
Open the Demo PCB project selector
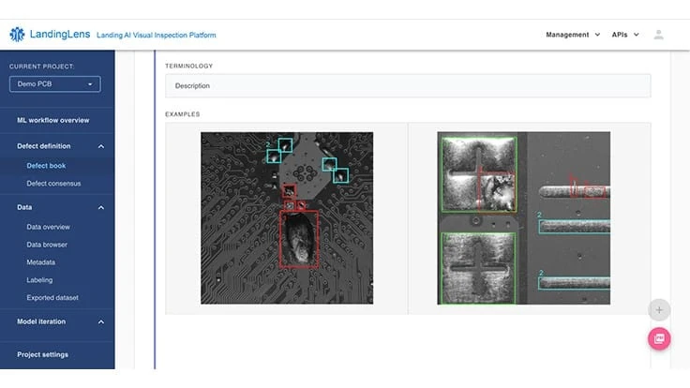[x=54, y=84]
